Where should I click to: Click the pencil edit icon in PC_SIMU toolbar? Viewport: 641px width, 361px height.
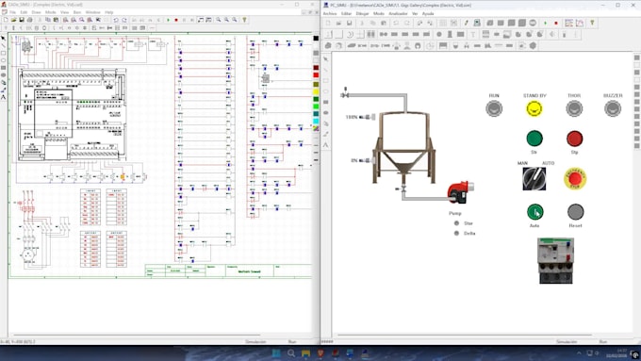click(466, 23)
